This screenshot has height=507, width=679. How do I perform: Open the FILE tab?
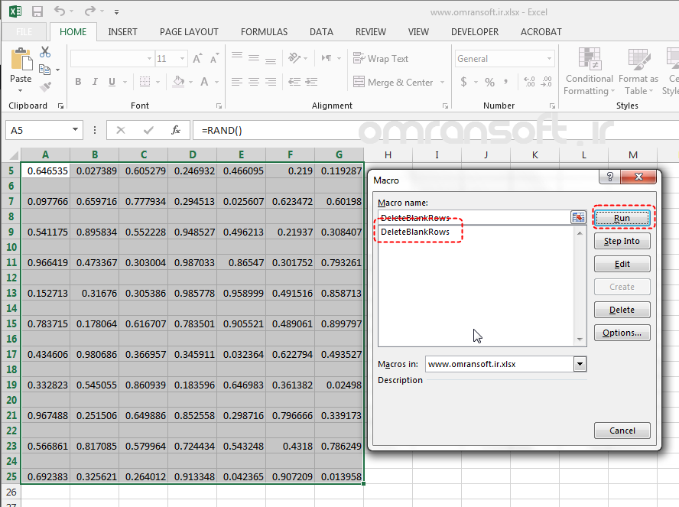coord(24,31)
